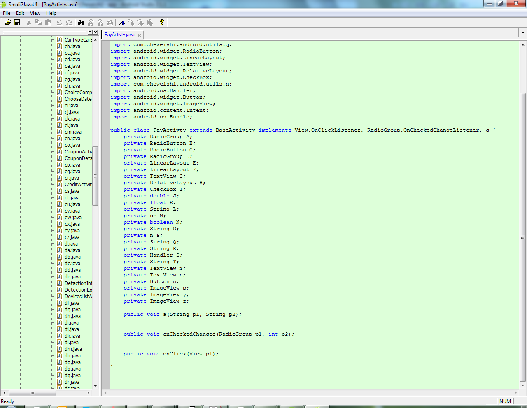This screenshot has height=408, width=527.
Task: Select ChooseDate file in the tree
Action: click(x=78, y=99)
